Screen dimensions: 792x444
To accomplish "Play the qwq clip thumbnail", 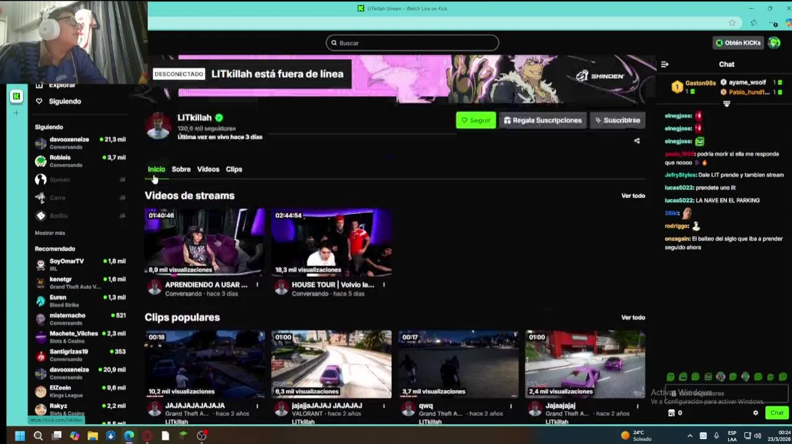I will pyautogui.click(x=459, y=364).
